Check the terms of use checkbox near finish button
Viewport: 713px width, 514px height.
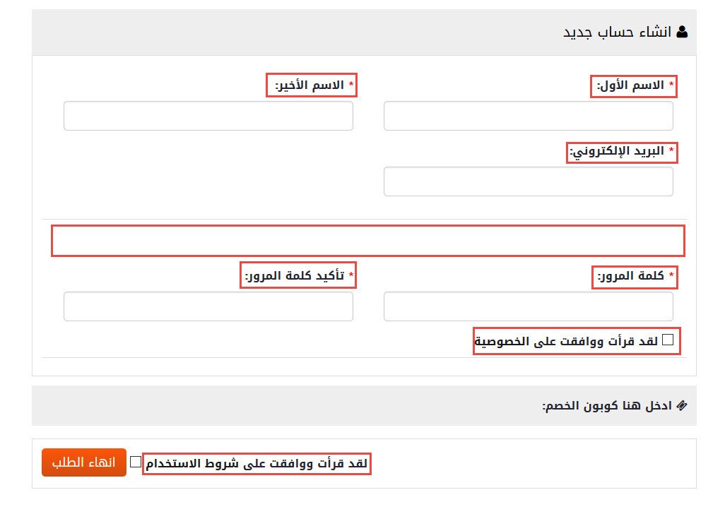pyautogui.click(x=136, y=462)
